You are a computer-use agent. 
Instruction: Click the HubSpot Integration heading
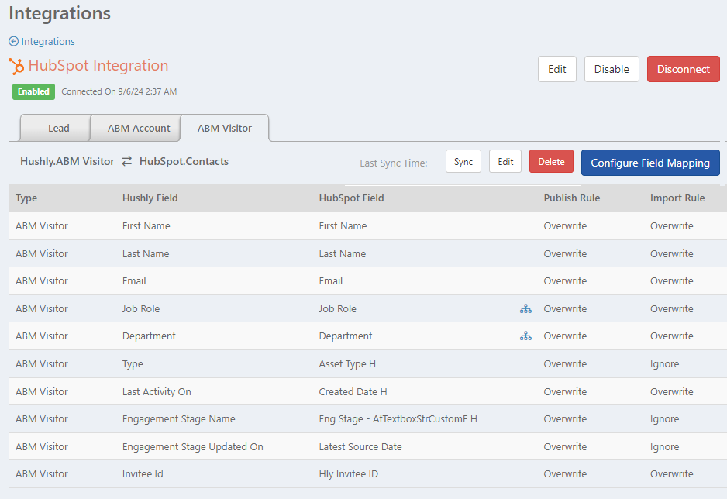(x=98, y=65)
